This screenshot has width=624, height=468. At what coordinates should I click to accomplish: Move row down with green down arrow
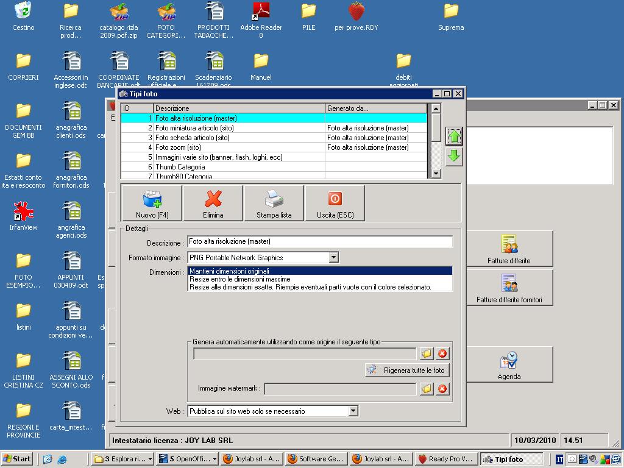[453, 156]
